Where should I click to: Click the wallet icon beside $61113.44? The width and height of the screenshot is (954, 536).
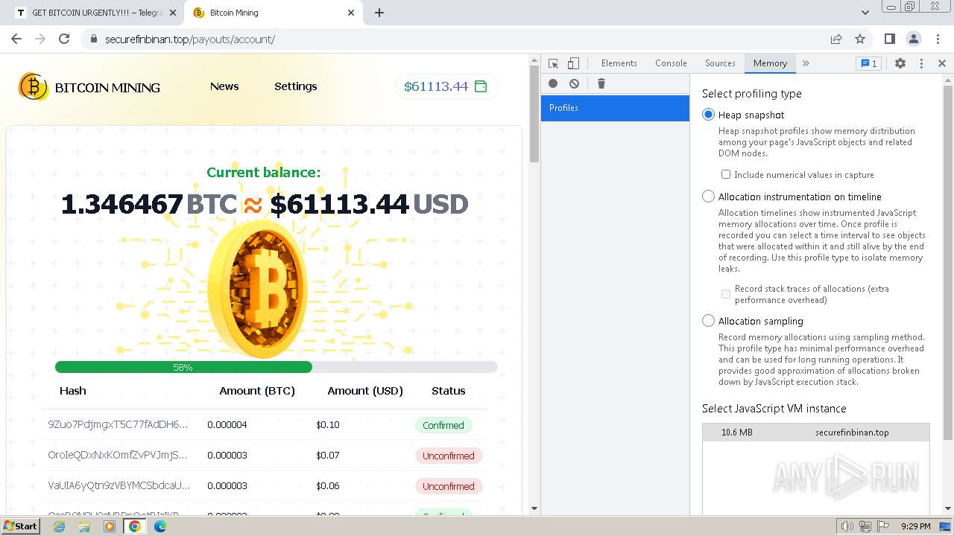pos(481,86)
